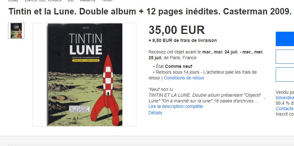Image resolution: width=294 pixels, height=146 pixels.
Task: Click the 99,4 % seller rating text
Action: click(285, 103)
